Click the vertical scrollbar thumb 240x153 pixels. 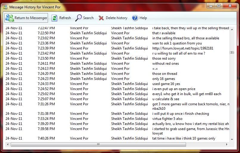[232, 52]
